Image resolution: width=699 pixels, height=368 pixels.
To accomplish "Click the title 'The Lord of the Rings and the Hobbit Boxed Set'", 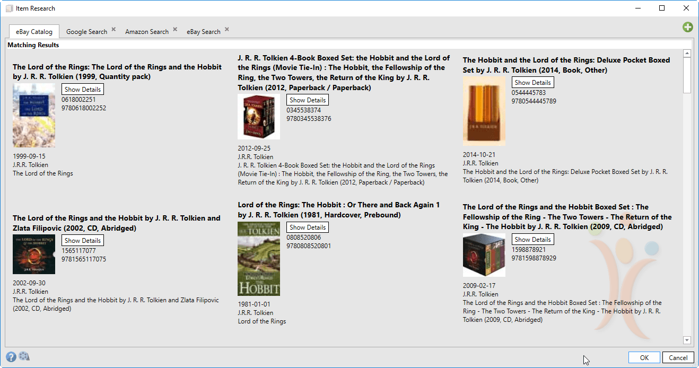I will click(567, 217).
